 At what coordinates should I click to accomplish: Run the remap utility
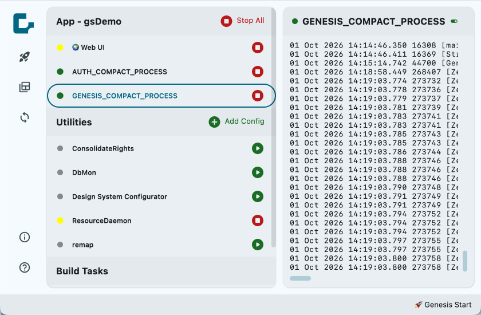(258, 245)
